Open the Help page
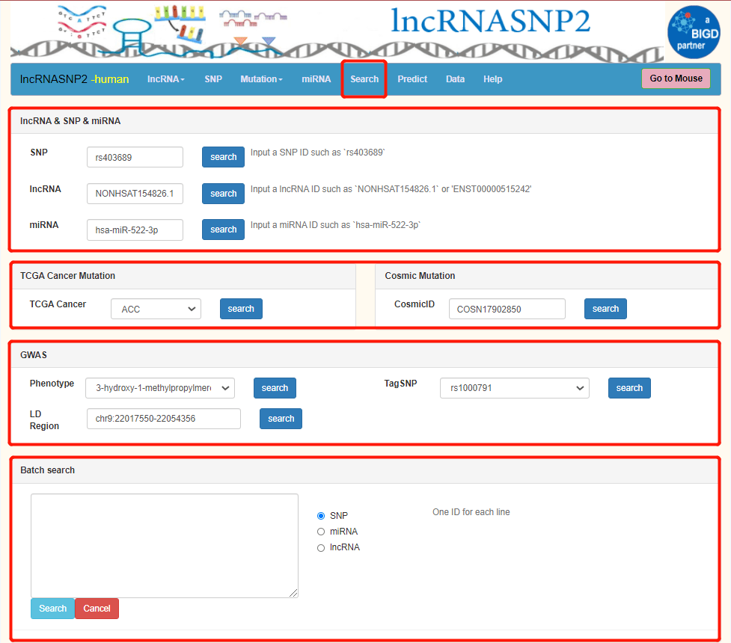The width and height of the screenshot is (731, 643). [492, 79]
